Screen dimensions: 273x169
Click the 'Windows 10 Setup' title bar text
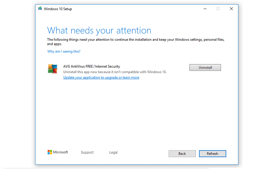58,9
